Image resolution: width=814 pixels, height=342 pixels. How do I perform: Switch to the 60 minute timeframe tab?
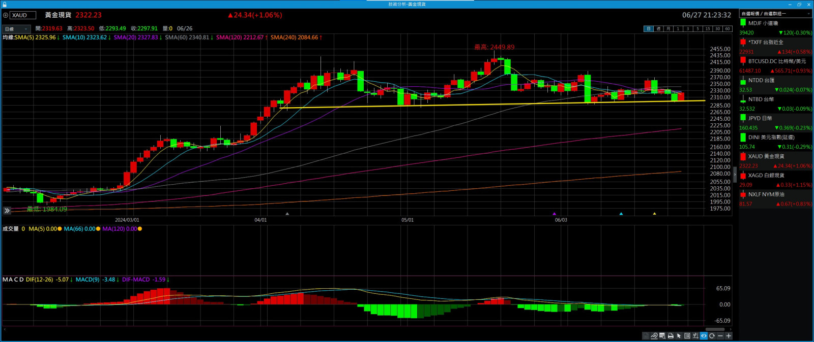727,29
